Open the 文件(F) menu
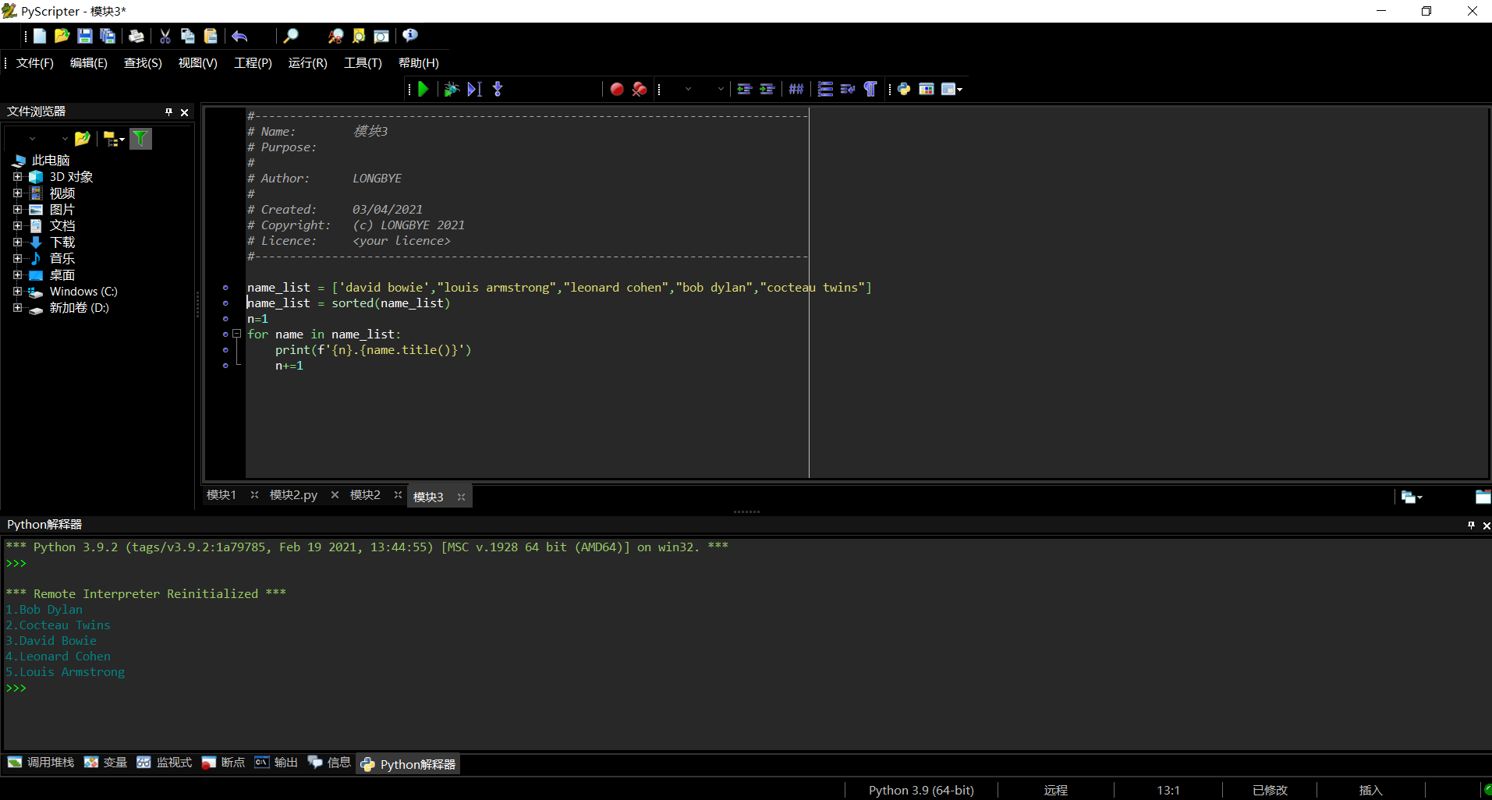1492x800 pixels. click(35, 63)
